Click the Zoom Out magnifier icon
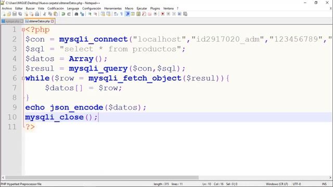Viewport: 333px width, 187px height. coord(95,14)
